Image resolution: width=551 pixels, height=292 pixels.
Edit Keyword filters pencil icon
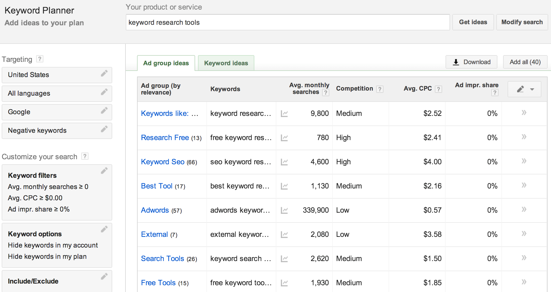pyautogui.click(x=104, y=171)
